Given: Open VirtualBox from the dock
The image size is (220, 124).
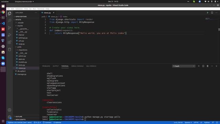Looking at the screenshot, I should click(x=3, y=41).
